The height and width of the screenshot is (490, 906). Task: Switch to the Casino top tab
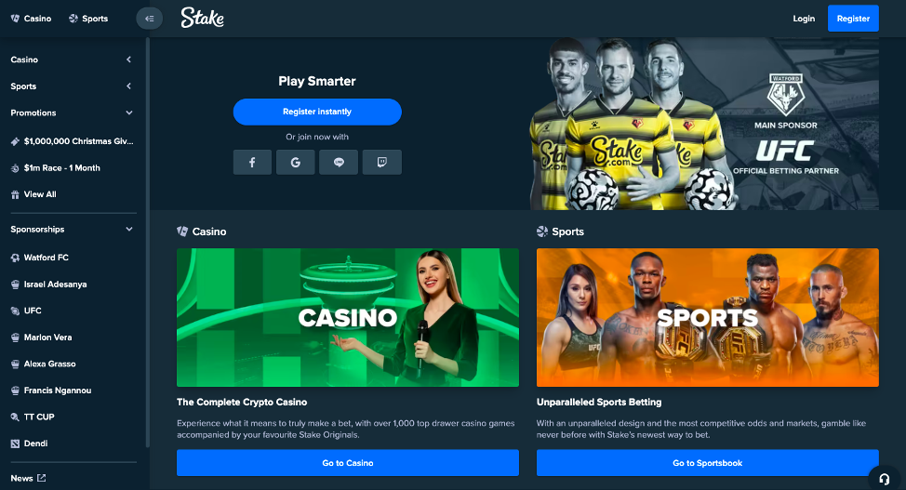[x=32, y=19]
